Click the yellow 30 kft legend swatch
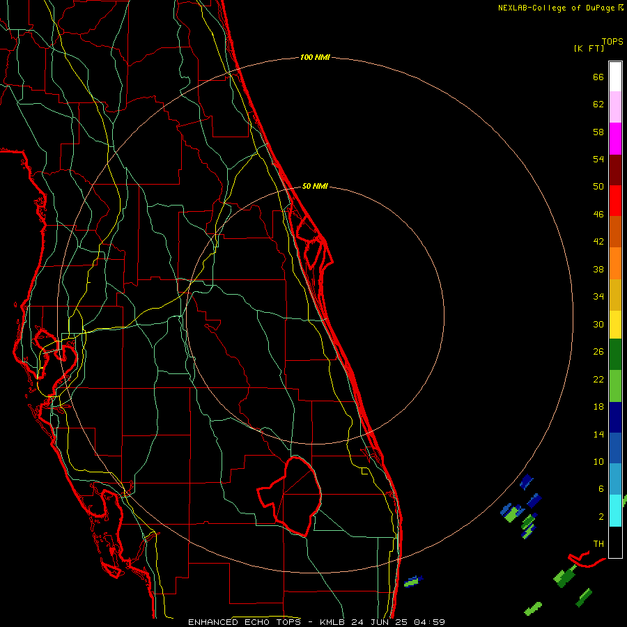This screenshot has width=627, height=627. pos(615,325)
